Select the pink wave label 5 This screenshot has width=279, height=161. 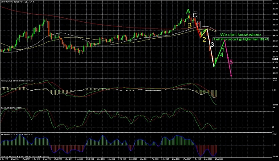pos(231,62)
